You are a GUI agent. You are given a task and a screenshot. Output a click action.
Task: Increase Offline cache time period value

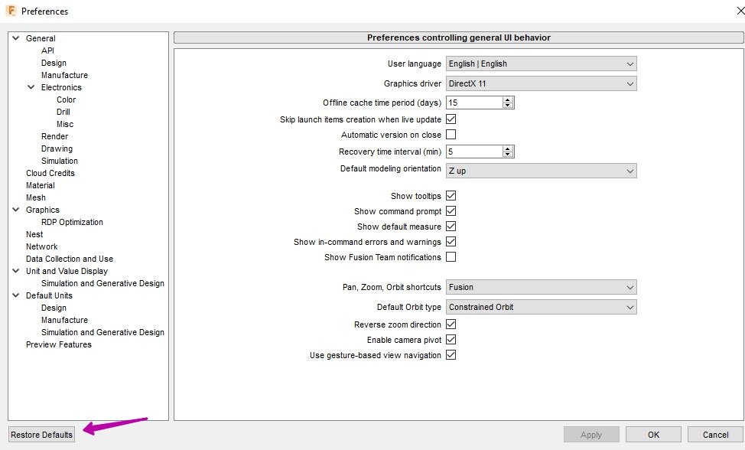(x=508, y=99)
